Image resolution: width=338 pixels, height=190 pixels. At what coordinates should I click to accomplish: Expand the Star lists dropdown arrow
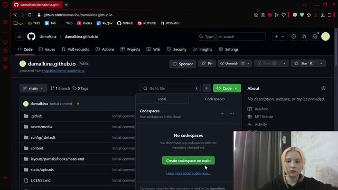321,63
